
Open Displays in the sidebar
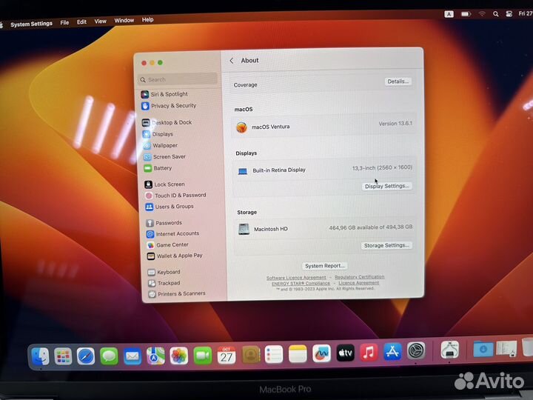158,134
